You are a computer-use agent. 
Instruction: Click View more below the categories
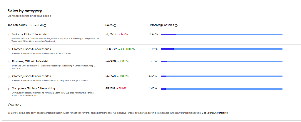(14, 105)
